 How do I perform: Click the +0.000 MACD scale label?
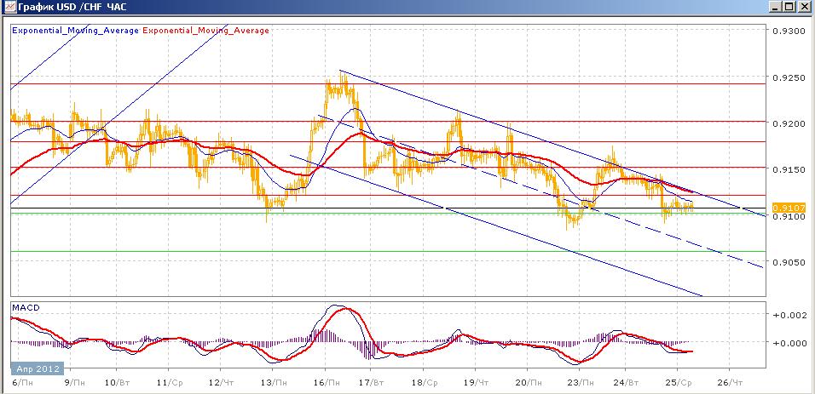coord(790,343)
